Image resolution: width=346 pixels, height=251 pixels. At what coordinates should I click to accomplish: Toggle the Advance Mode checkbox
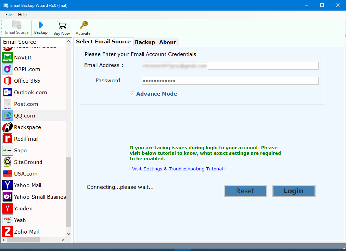132,94
